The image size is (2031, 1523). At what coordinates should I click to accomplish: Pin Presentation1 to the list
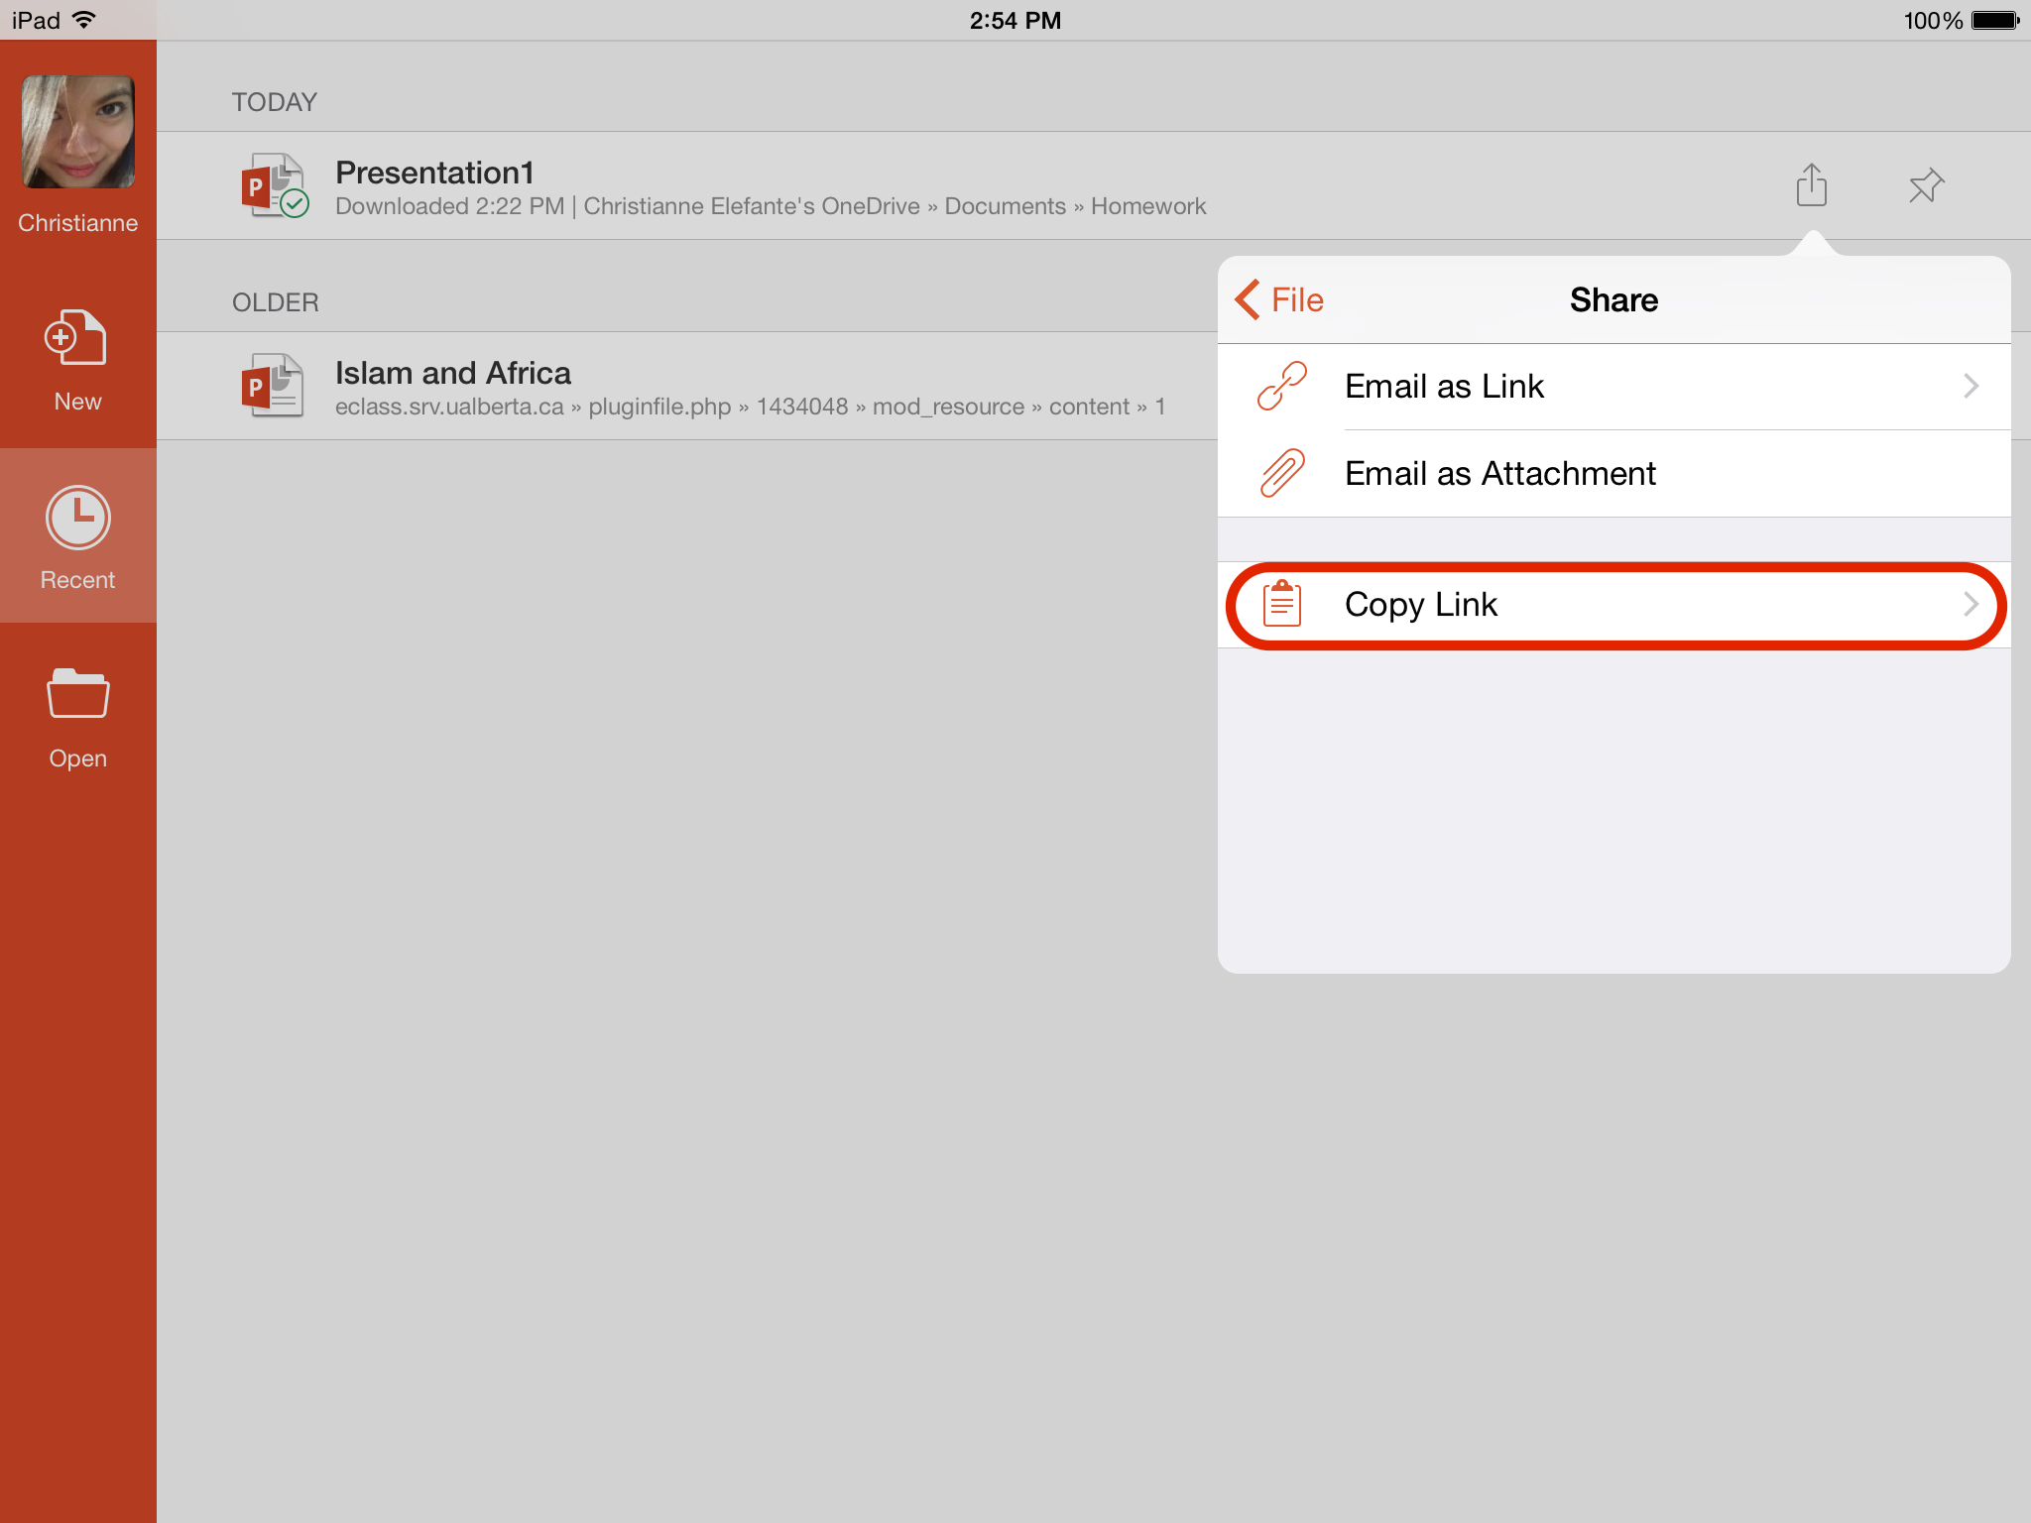coord(1926,185)
